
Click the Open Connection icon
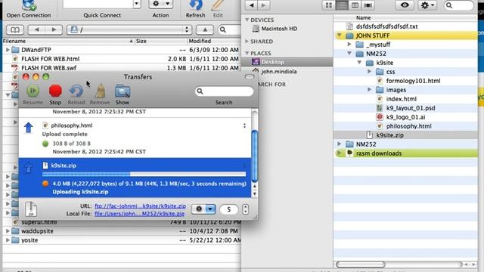(29, 5)
